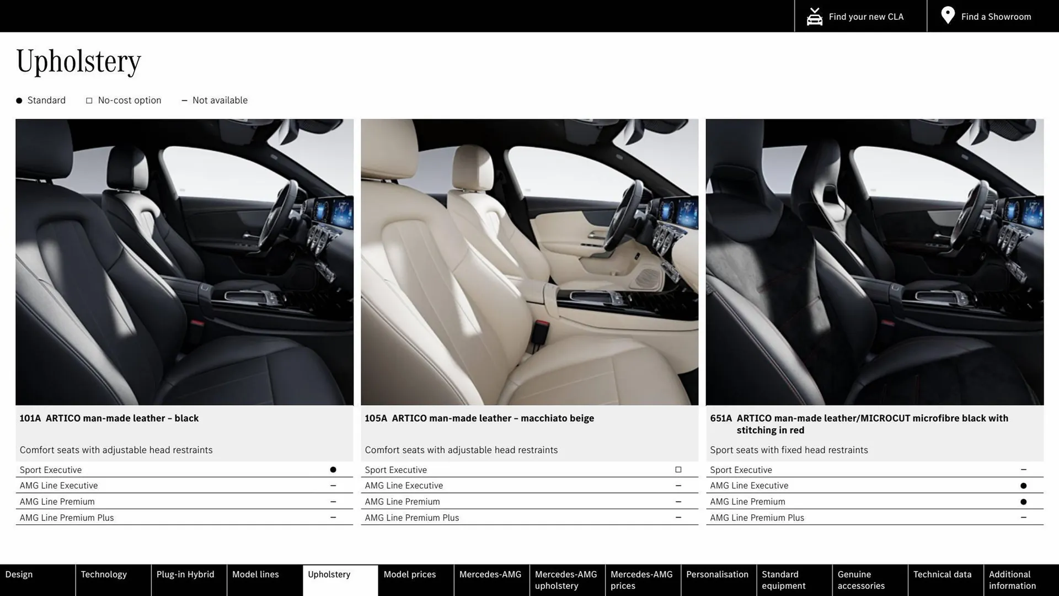Image resolution: width=1059 pixels, height=596 pixels.
Task: Click the Find a Showroom link
Action: tap(996, 16)
